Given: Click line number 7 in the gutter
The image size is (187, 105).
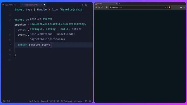Looking at the screenshot, I should [10, 45].
